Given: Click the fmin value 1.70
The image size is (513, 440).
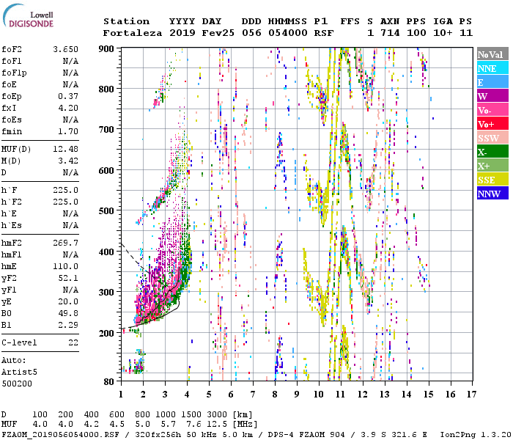Looking at the screenshot, I should 68,131.
